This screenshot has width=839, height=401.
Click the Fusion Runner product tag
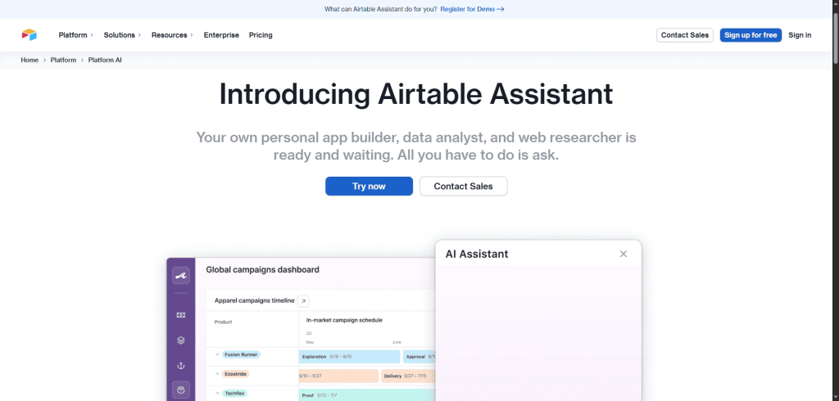click(x=241, y=354)
